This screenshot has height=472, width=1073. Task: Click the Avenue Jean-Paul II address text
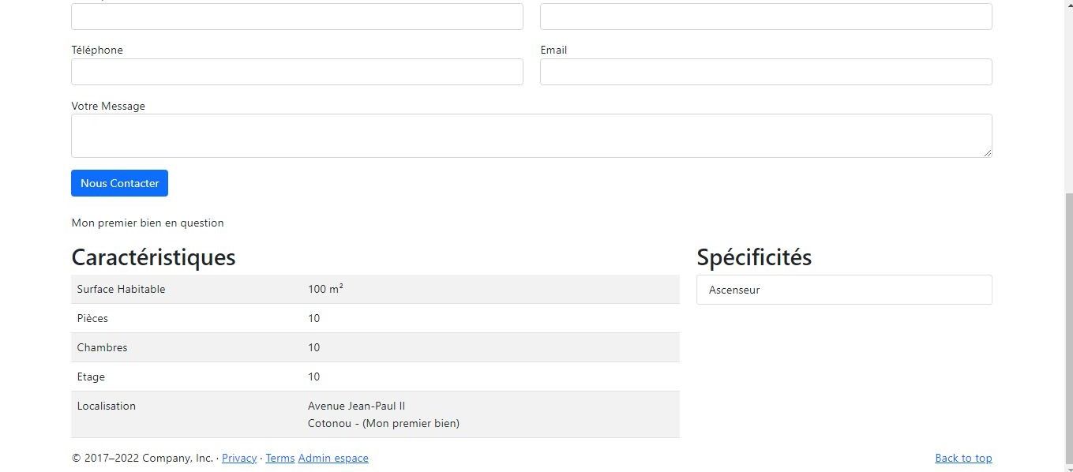coord(356,406)
